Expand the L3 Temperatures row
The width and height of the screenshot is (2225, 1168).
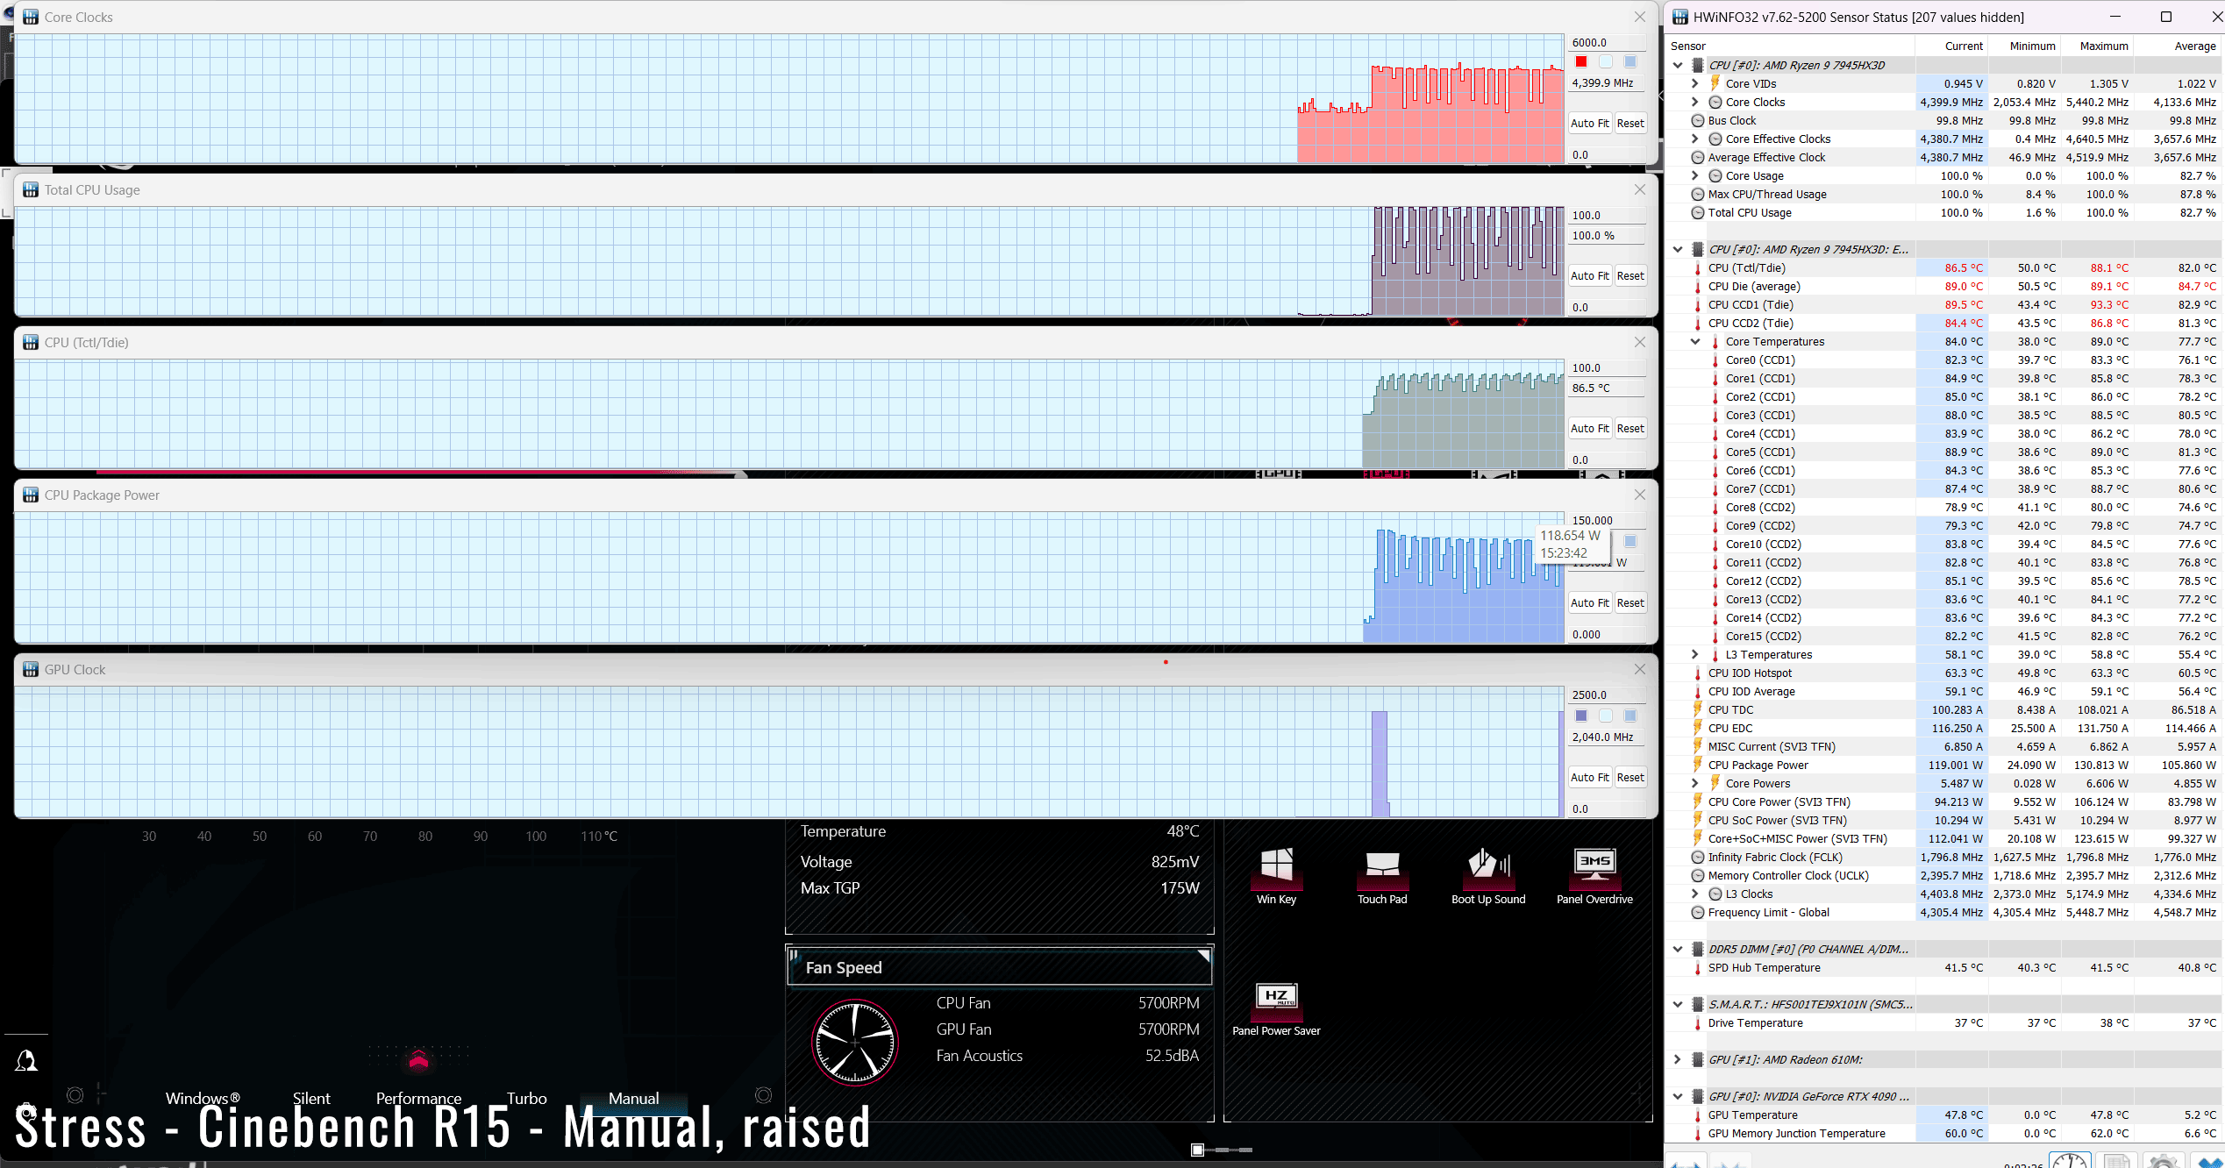(x=1694, y=655)
